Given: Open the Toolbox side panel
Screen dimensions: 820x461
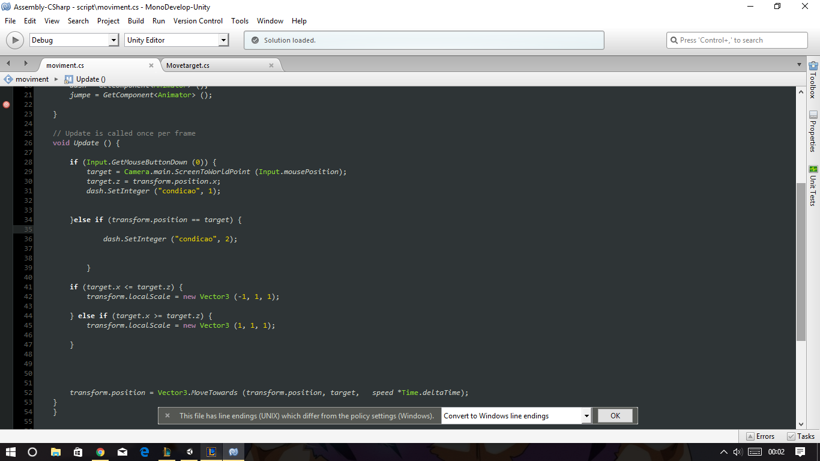Looking at the screenshot, I should (x=813, y=80).
